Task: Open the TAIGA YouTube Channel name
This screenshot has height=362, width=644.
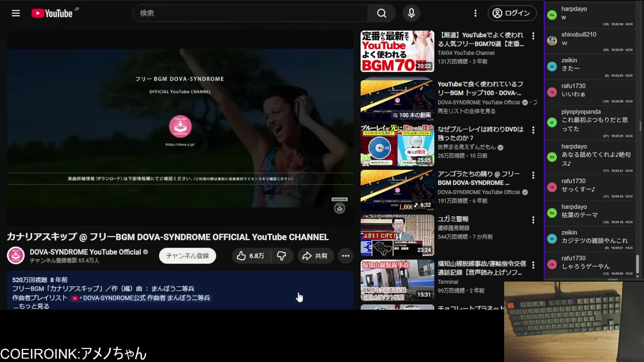Action: 466,53
